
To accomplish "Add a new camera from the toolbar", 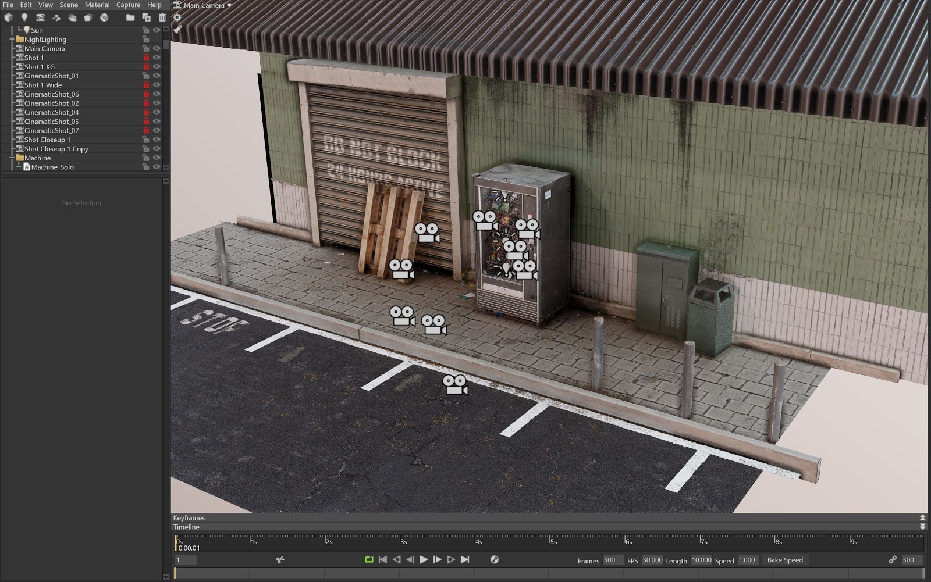I will 40,17.
